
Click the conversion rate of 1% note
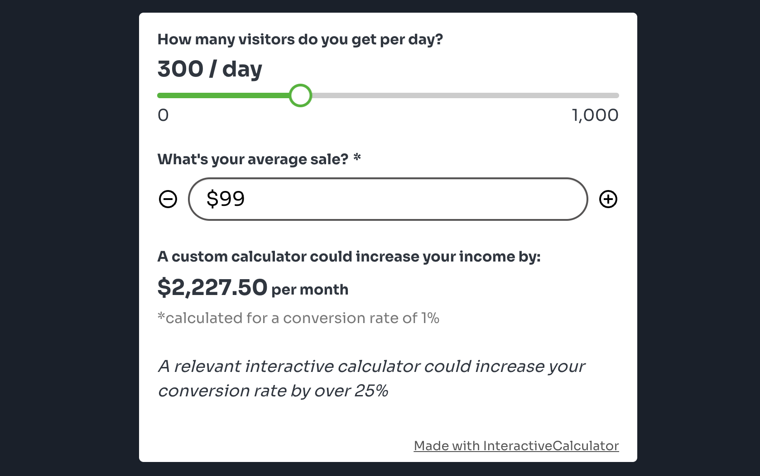point(298,318)
